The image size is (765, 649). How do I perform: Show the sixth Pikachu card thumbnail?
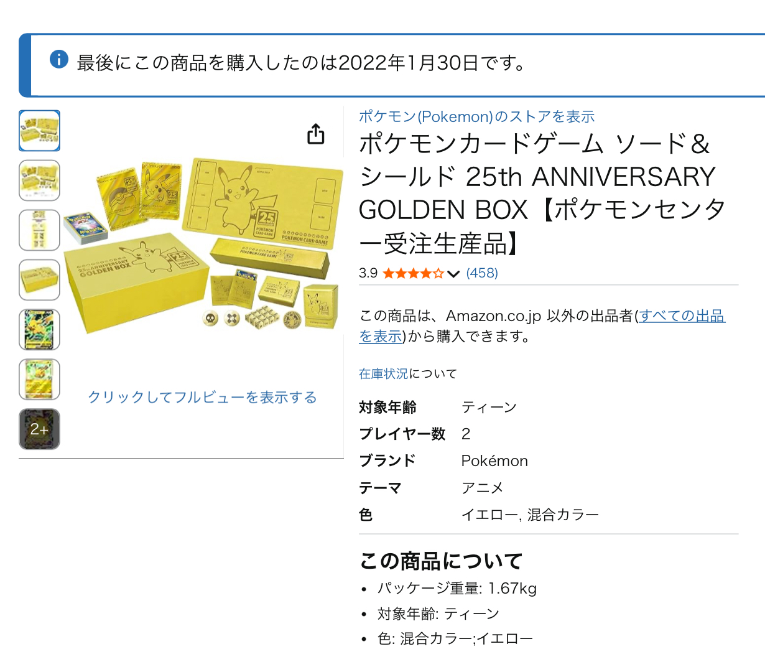(39, 380)
